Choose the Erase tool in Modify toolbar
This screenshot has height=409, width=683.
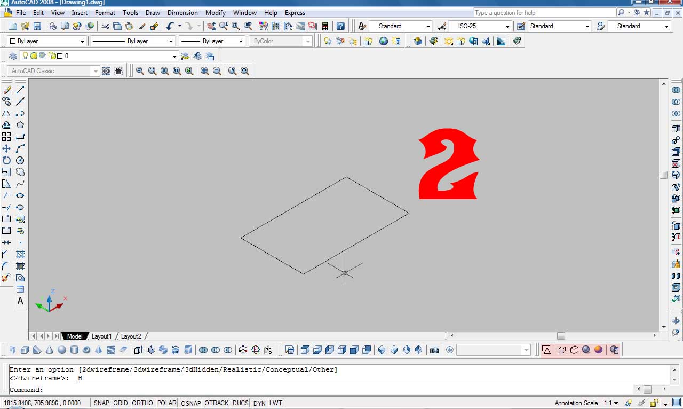click(x=6, y=90)
